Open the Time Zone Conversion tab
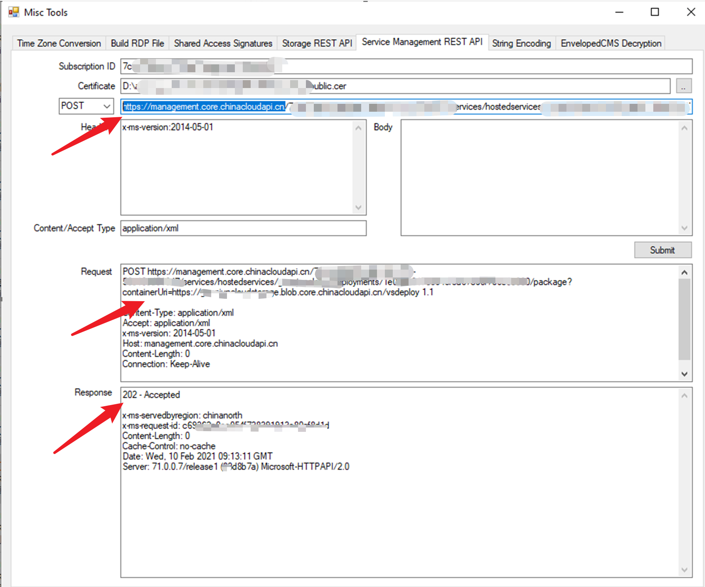 click(59, 43)
